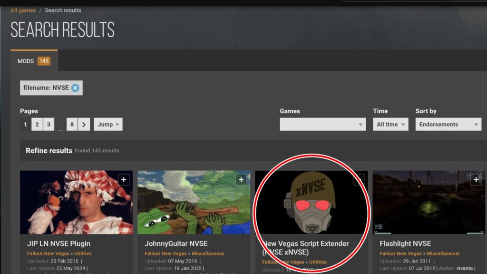
Task: Select the MODS tab
Action: (x=34, y=61)
